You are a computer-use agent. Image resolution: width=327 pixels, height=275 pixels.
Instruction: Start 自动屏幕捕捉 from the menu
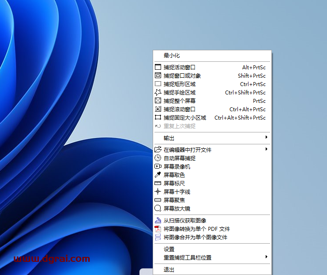coord(212,158)
